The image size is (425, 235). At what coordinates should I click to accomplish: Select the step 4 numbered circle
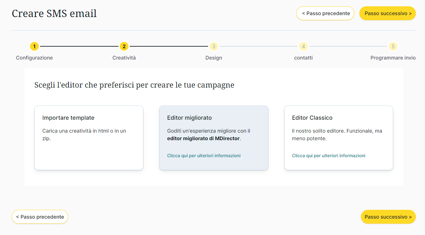point(303,47)
